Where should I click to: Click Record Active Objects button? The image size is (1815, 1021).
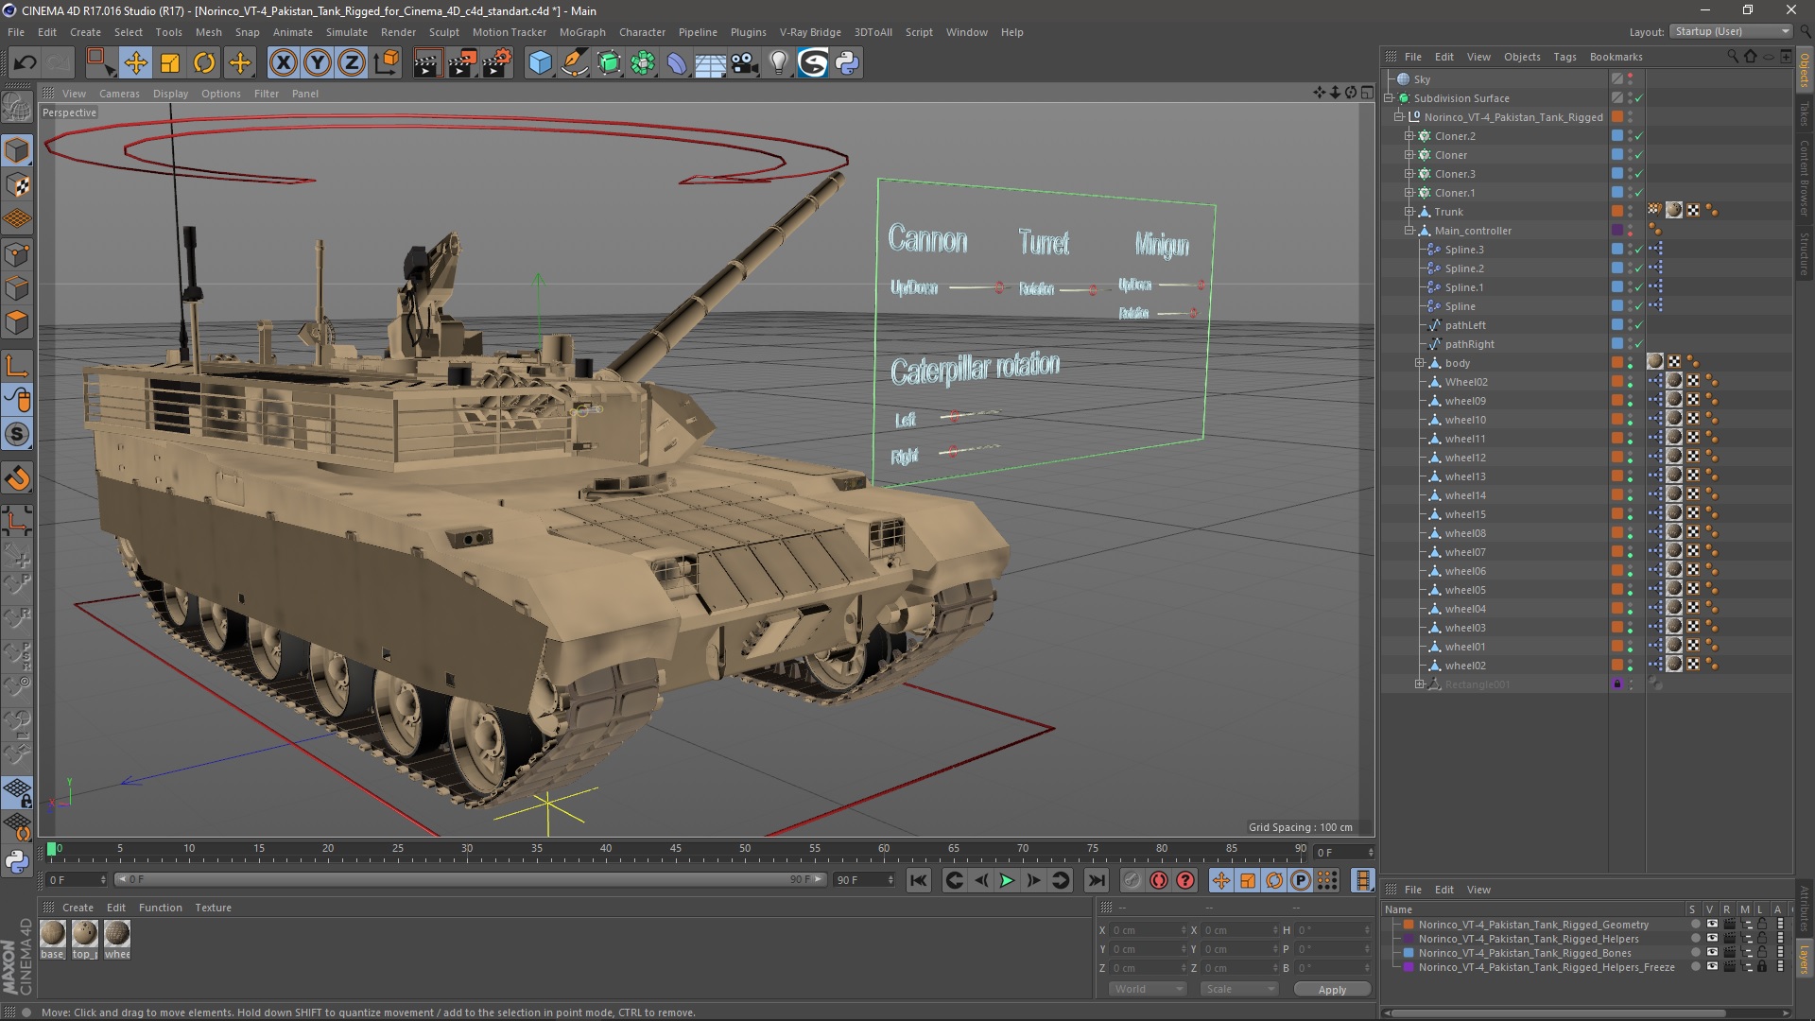click(1132, 880)
